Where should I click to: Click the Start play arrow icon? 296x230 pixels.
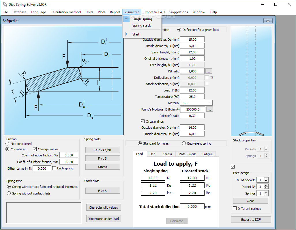pos(126,34)
